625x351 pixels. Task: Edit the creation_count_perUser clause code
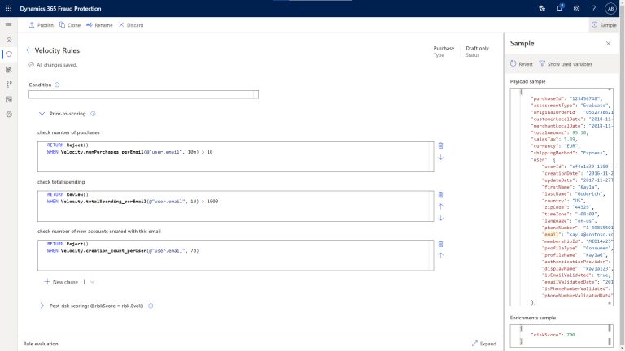click(235, 255)
